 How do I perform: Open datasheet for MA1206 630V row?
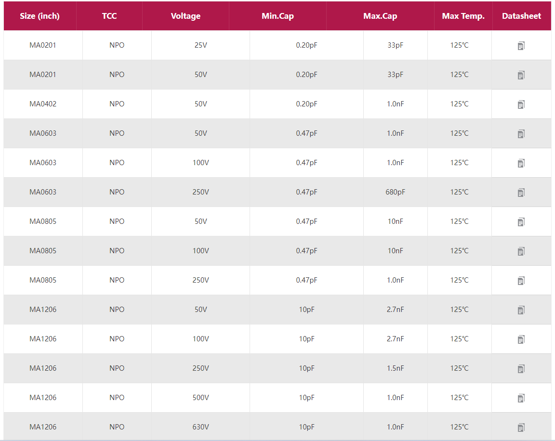tap(521, 428)
